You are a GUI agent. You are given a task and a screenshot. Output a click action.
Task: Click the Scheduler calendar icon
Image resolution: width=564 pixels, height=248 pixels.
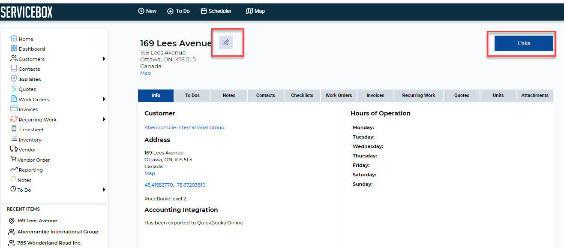pyautogui.click(x=204, y=11)
